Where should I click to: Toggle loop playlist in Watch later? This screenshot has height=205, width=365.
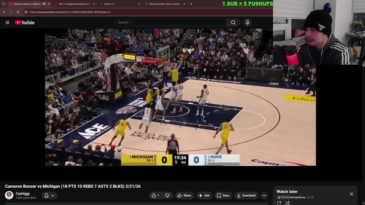[279, 203]
